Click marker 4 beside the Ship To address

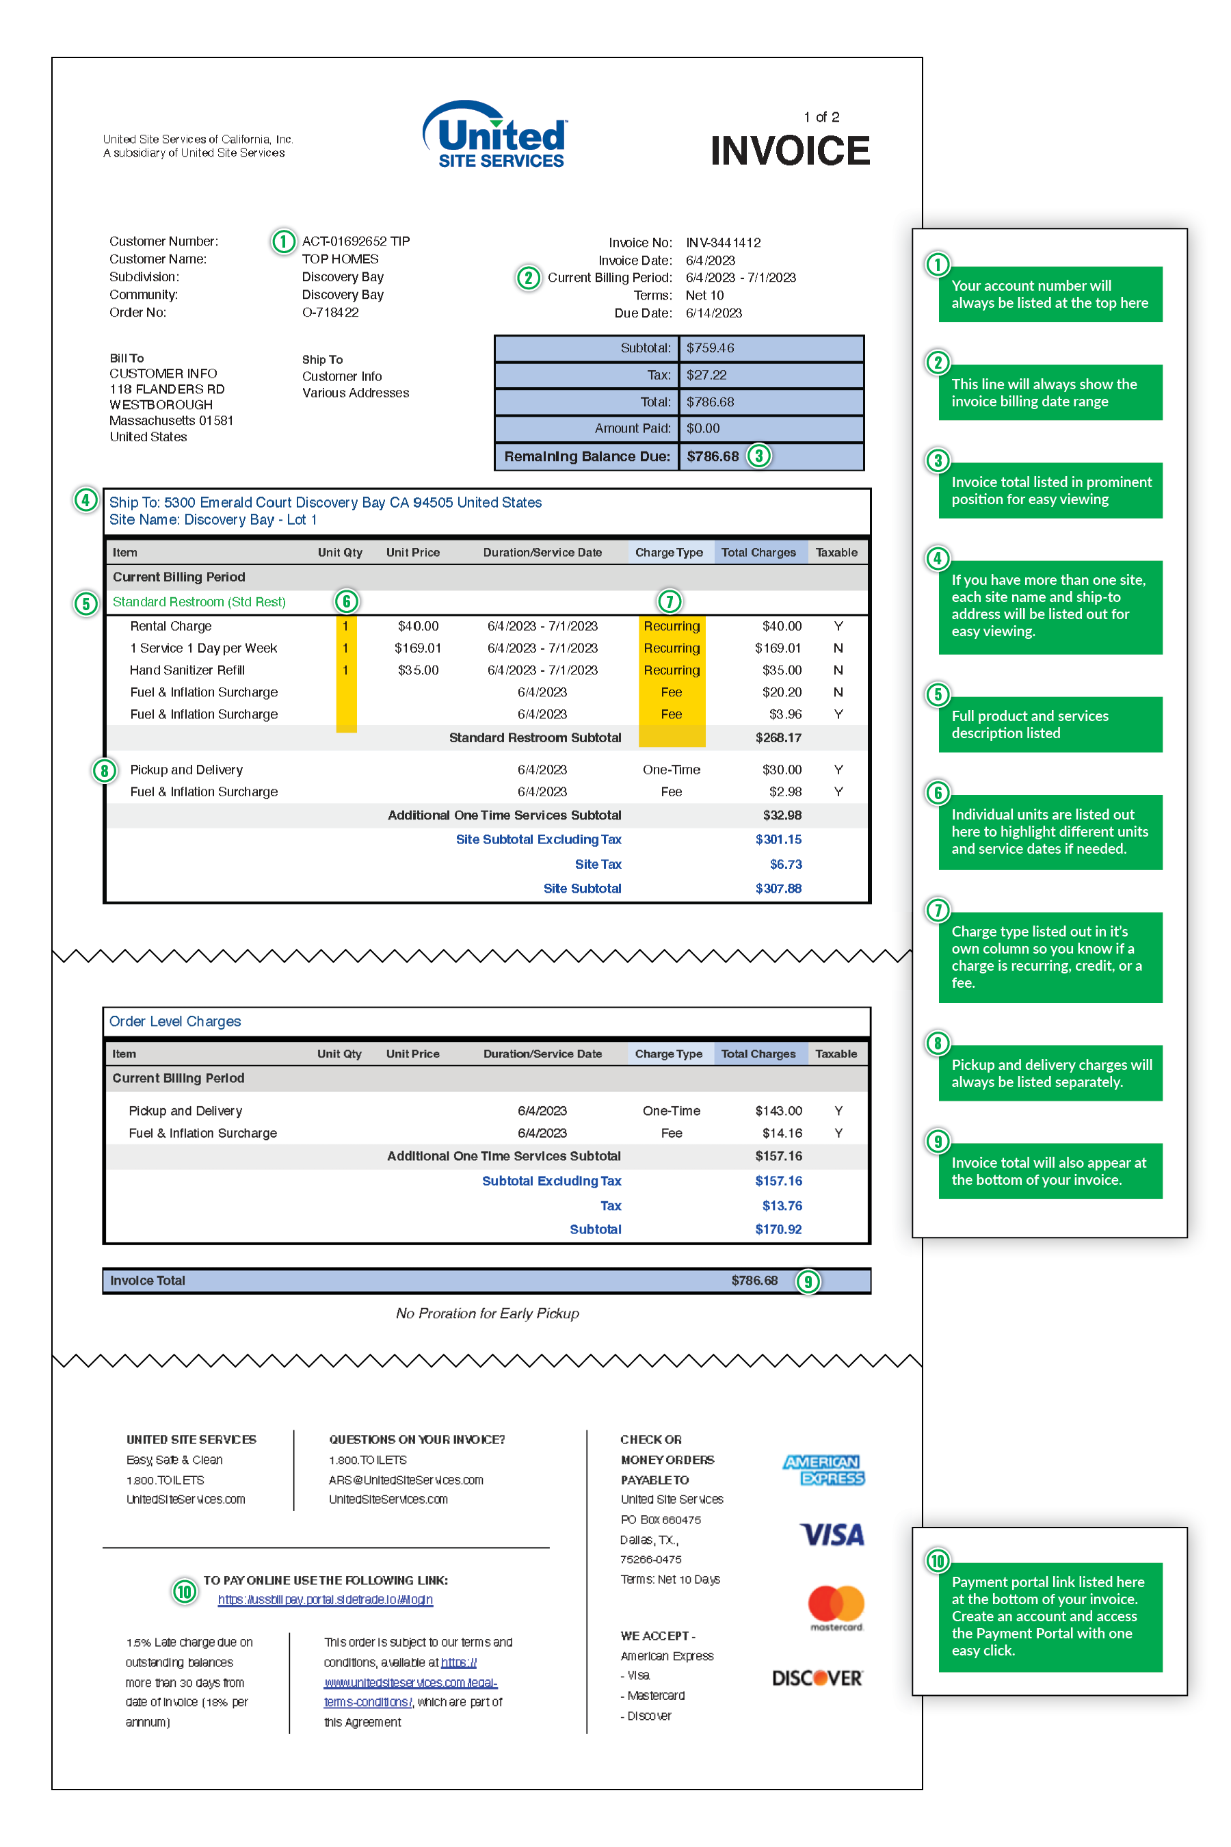85,500
